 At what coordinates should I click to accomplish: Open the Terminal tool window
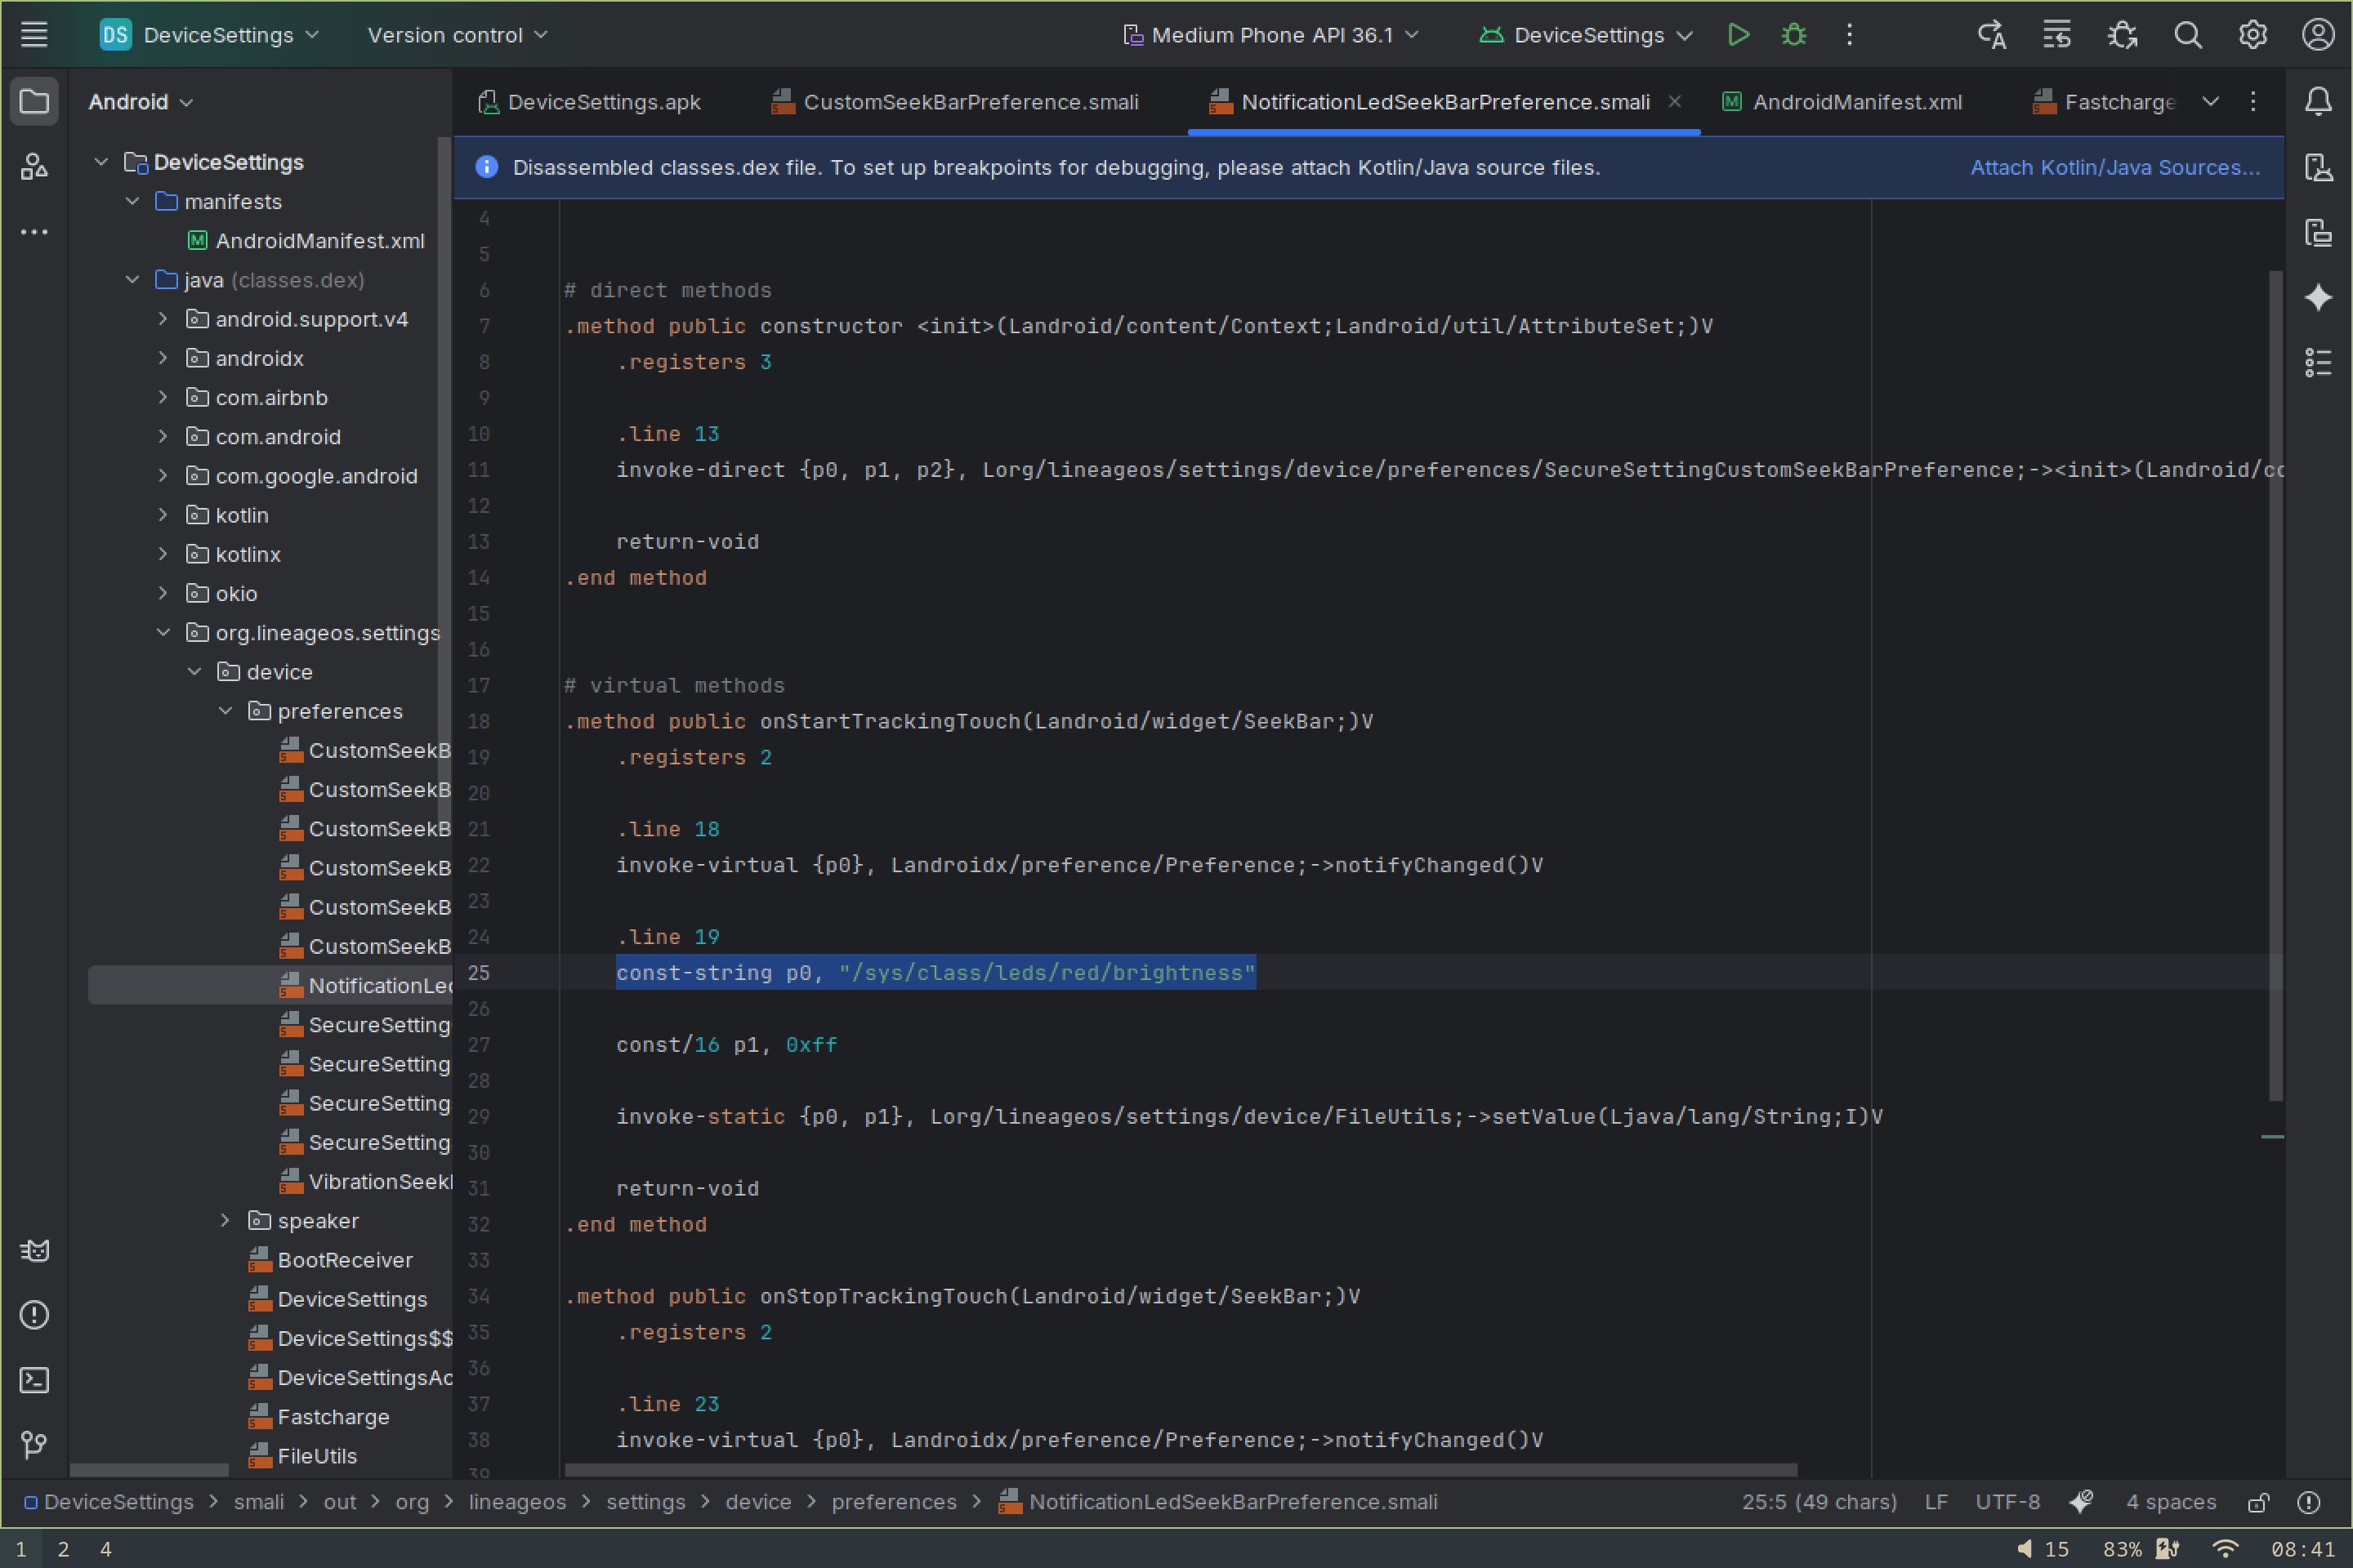[x=34, y=1380]
